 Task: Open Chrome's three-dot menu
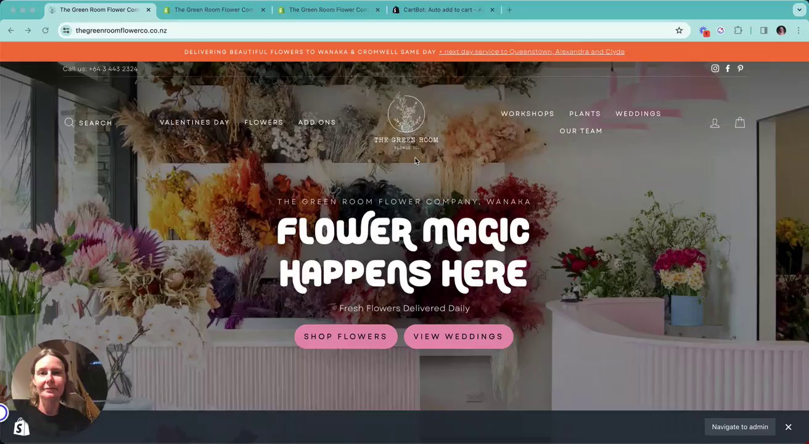(799, 30)
